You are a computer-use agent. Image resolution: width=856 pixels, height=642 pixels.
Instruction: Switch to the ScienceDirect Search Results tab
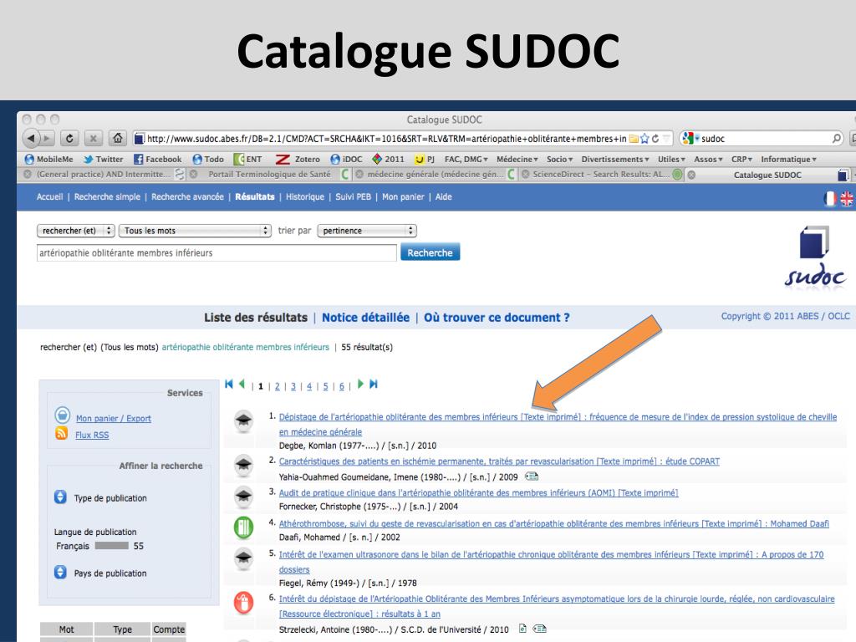(600, 175)
